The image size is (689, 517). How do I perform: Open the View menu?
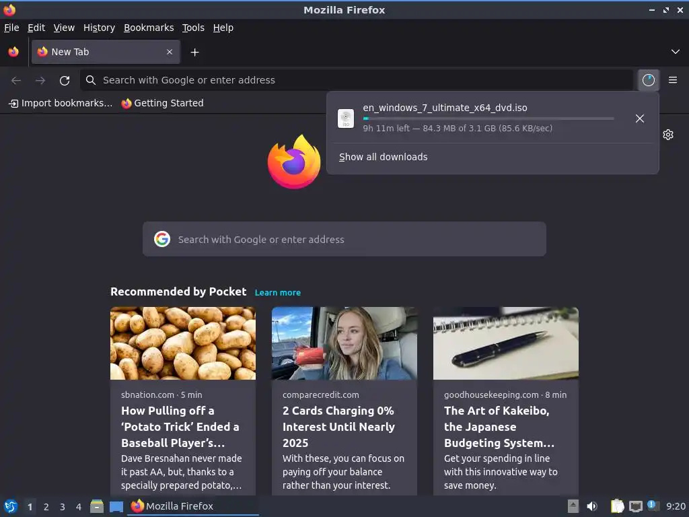64,28
